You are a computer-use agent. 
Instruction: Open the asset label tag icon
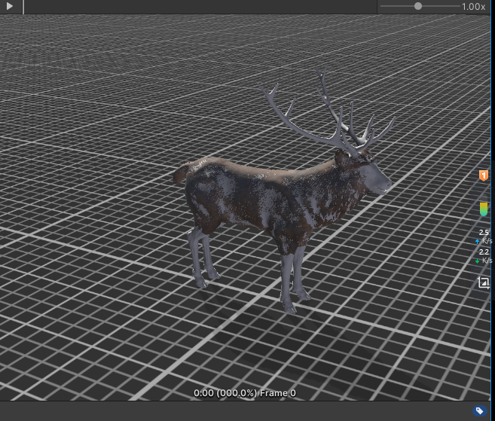(479, 410)
